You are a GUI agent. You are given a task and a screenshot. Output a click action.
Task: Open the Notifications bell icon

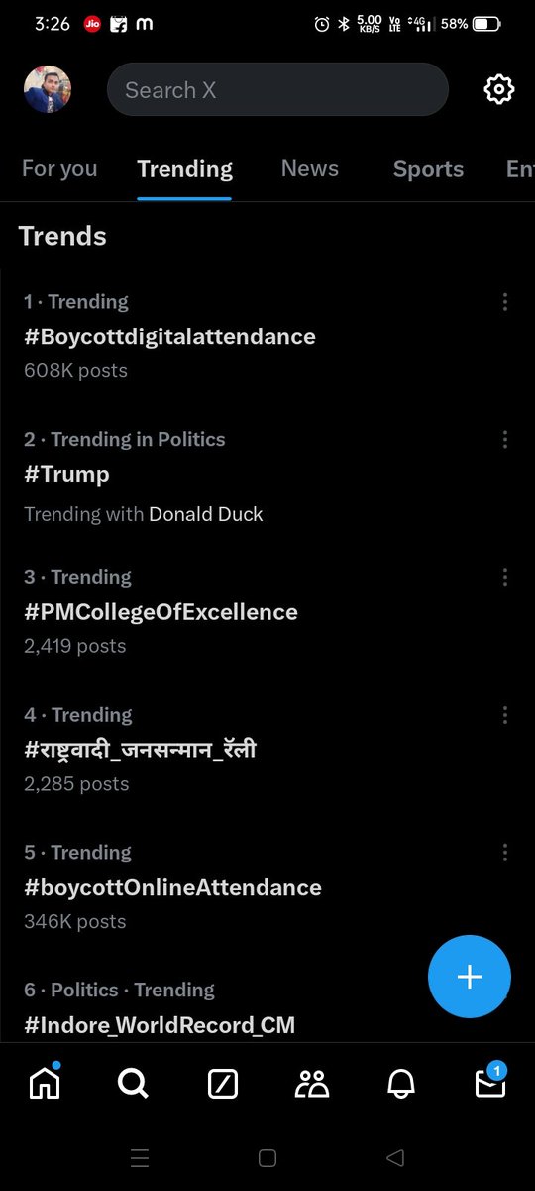click(x=401, y=1084)
